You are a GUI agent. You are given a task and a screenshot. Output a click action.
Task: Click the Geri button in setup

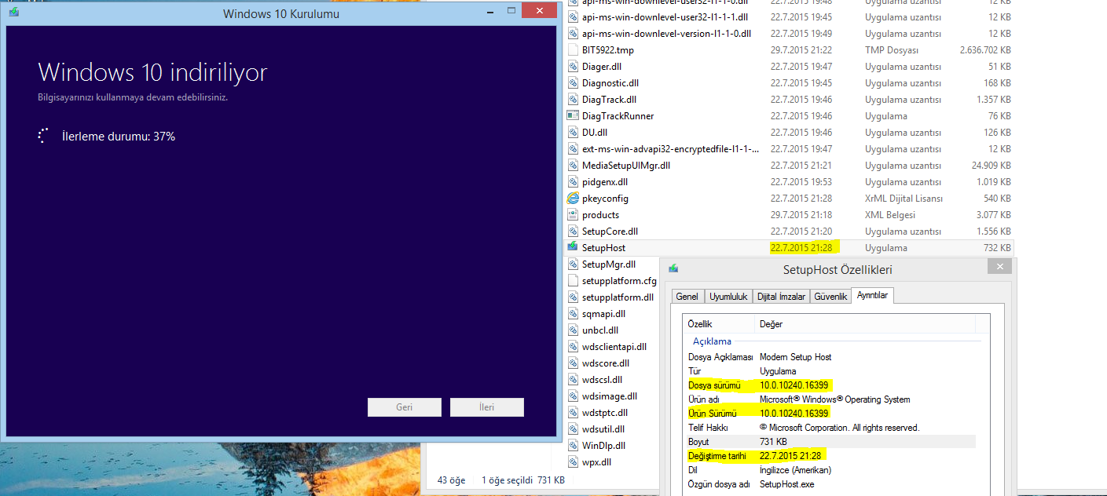[405, 407]
